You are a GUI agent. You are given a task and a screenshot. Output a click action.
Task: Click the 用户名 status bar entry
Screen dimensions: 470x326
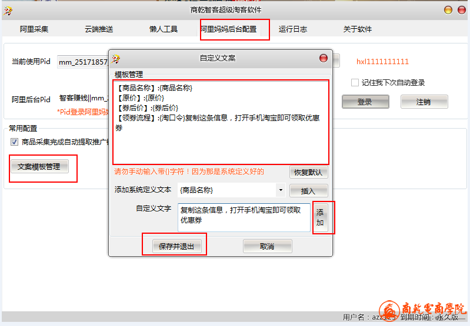(369, 317)
